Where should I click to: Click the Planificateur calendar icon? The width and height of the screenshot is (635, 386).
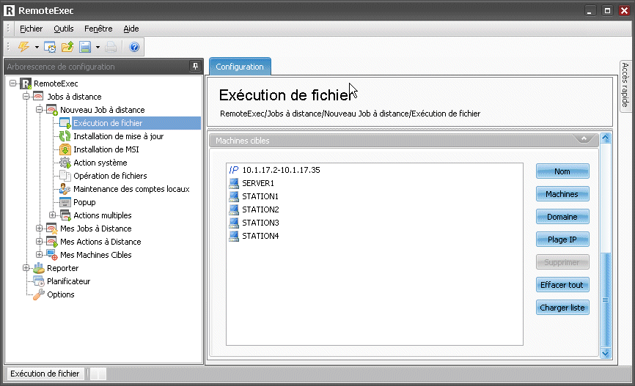[39, 281]
